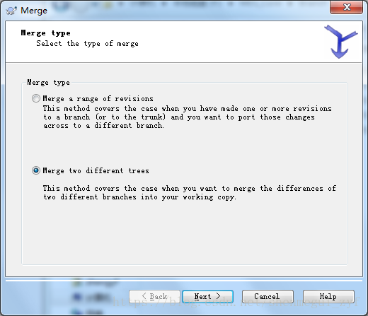Close the Merge window with the X button
This screenshot has width=368, height=316.
pos(346,7)
